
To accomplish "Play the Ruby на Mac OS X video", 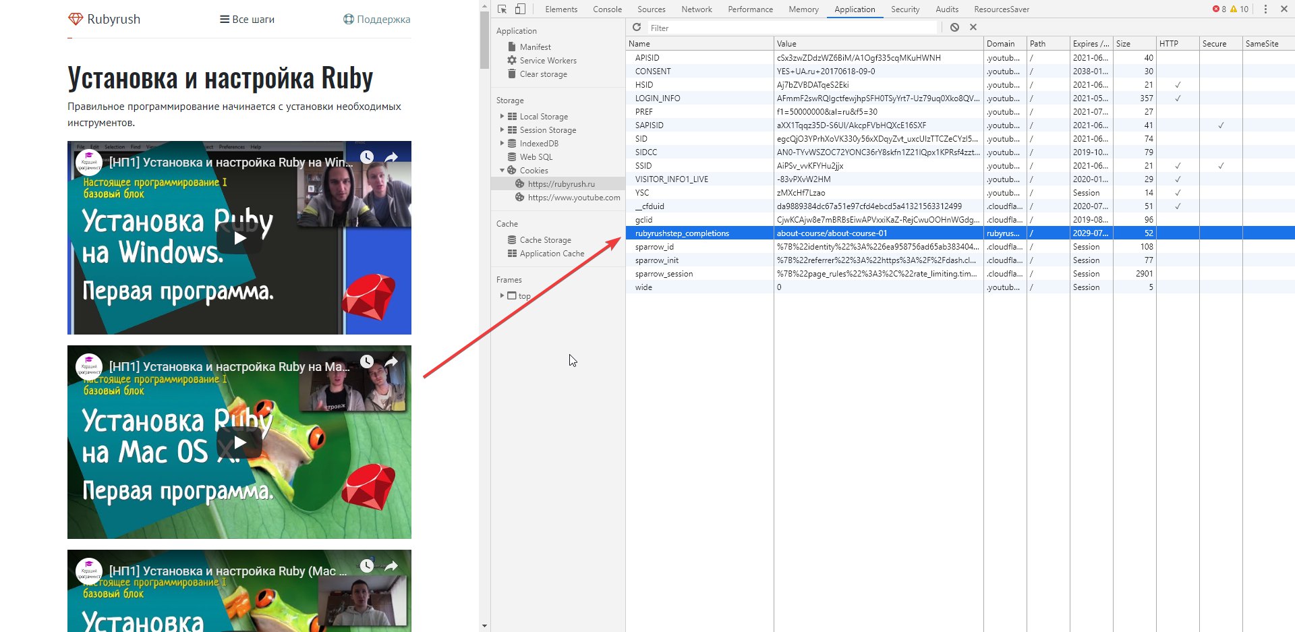I will [239, 442].
